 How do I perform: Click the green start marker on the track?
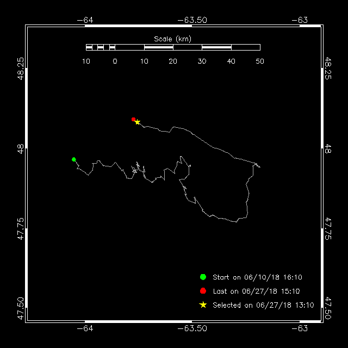(x=74, y=159)
